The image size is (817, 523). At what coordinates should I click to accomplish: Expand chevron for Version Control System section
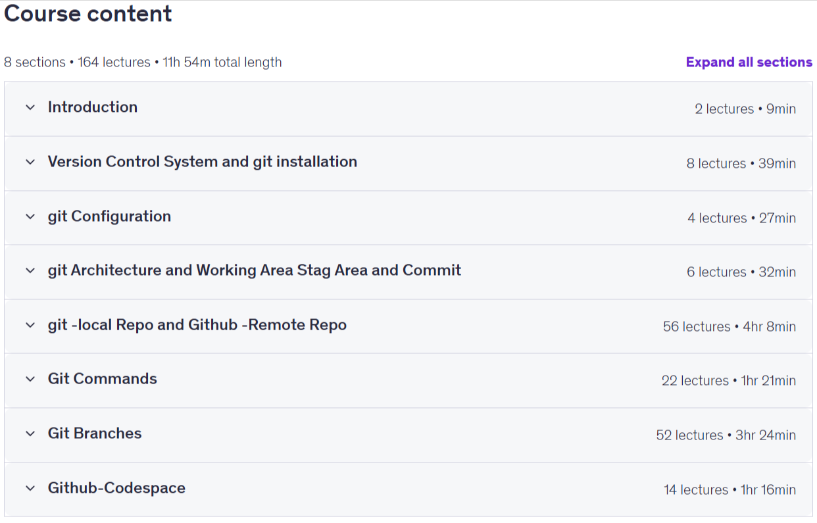30,162
